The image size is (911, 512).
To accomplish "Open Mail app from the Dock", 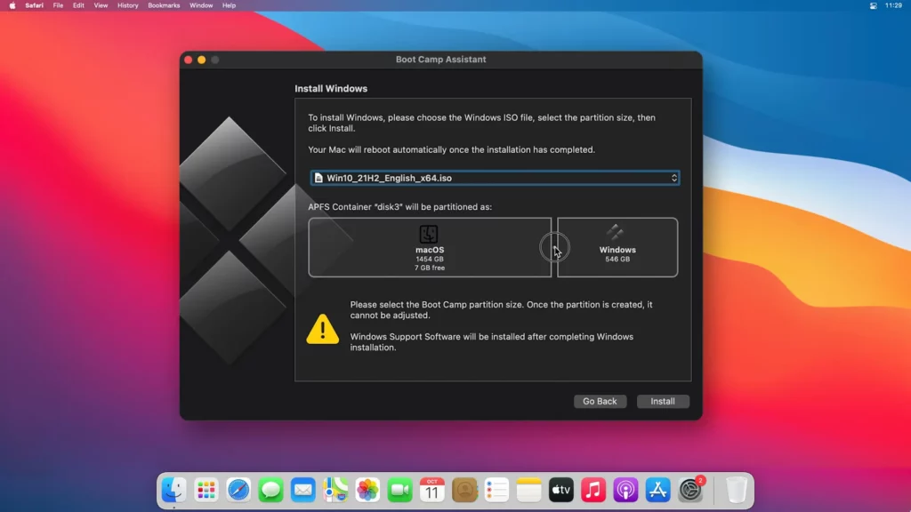I will [302, 491].
